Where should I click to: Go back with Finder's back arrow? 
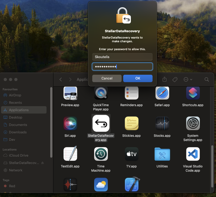[x=60, y=80]
